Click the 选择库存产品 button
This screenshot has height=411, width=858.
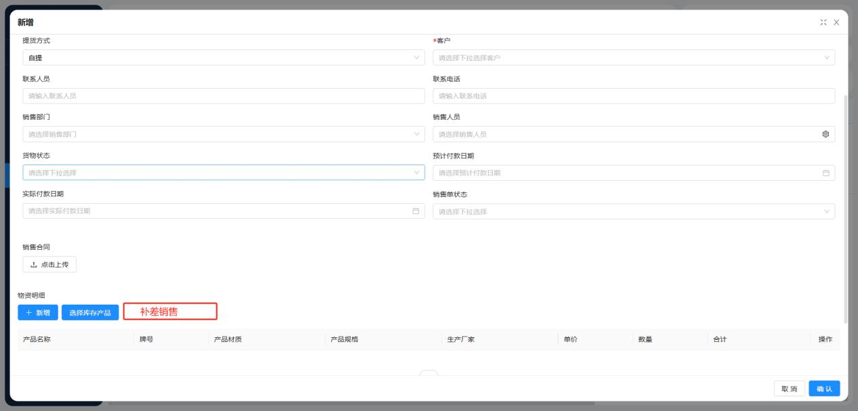coord(90,312)
